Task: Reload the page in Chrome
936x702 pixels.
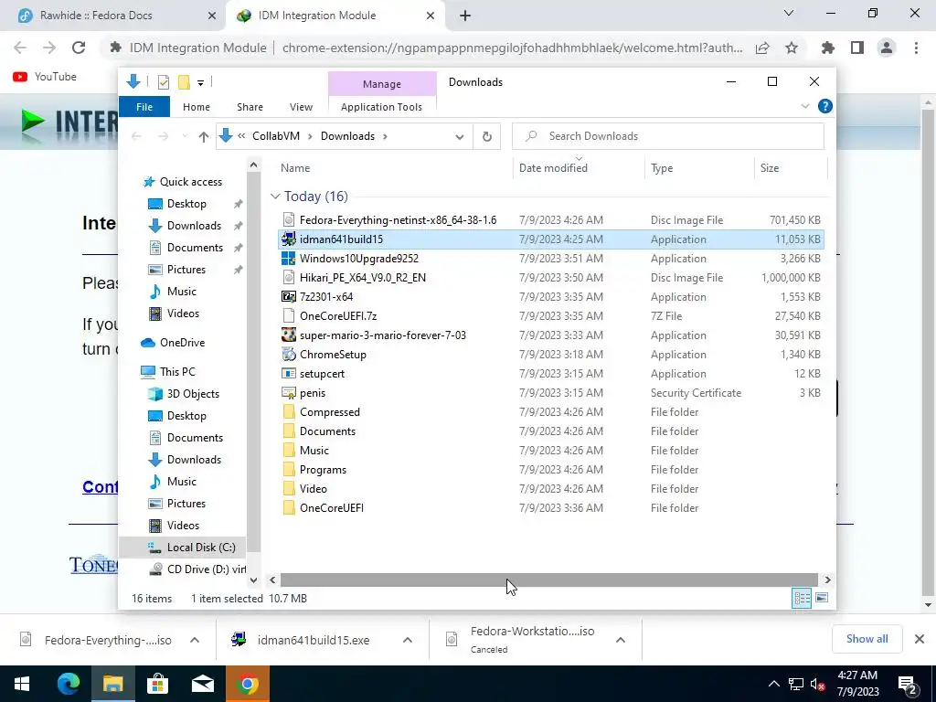Action: coord(79,48)
